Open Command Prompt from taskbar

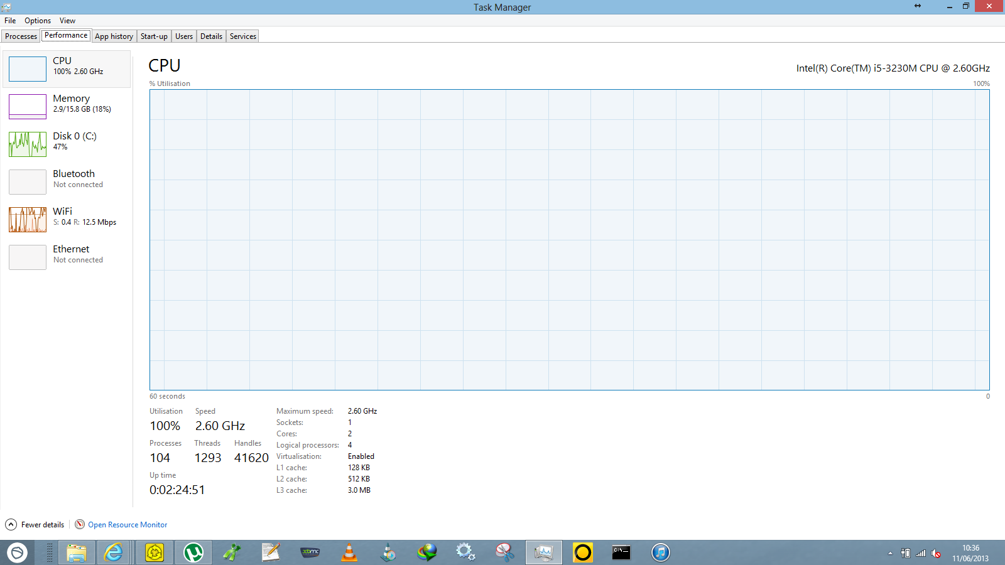(621, 552)
